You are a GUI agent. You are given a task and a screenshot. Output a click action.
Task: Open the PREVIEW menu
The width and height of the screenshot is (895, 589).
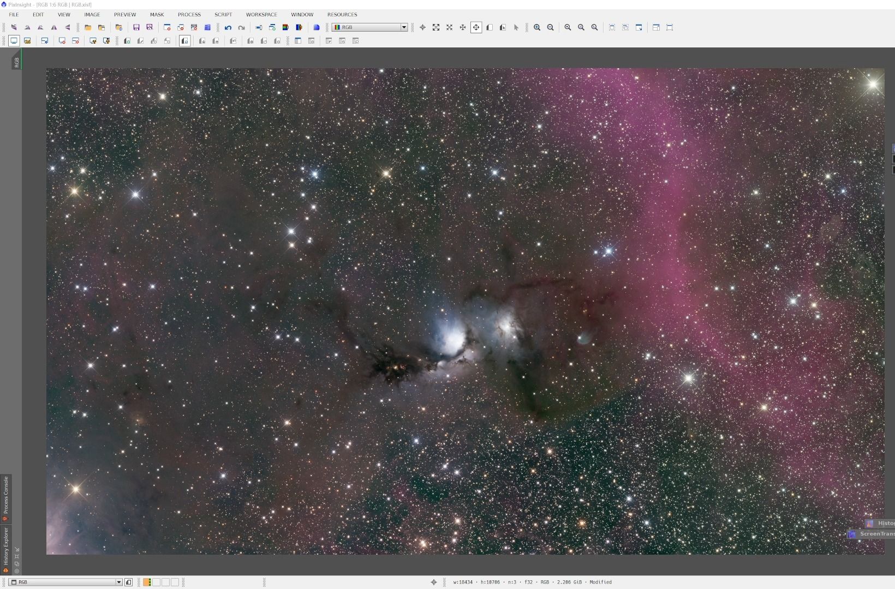(125, 15)
